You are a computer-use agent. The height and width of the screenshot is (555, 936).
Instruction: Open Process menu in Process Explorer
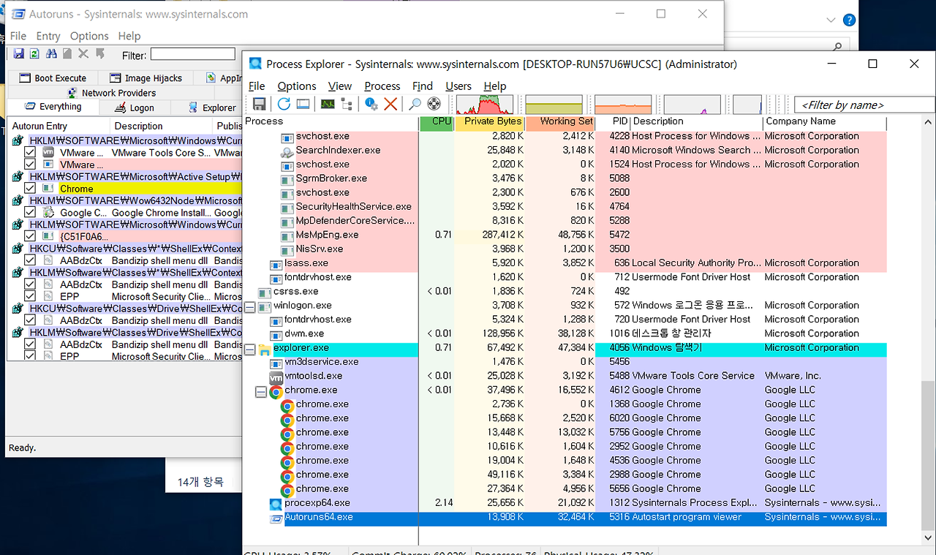[382, 86]
